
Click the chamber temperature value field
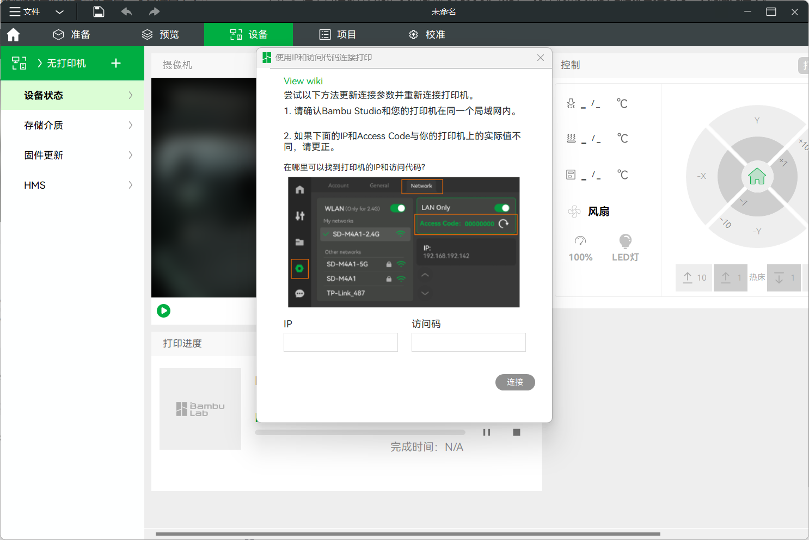pos(591,175)
